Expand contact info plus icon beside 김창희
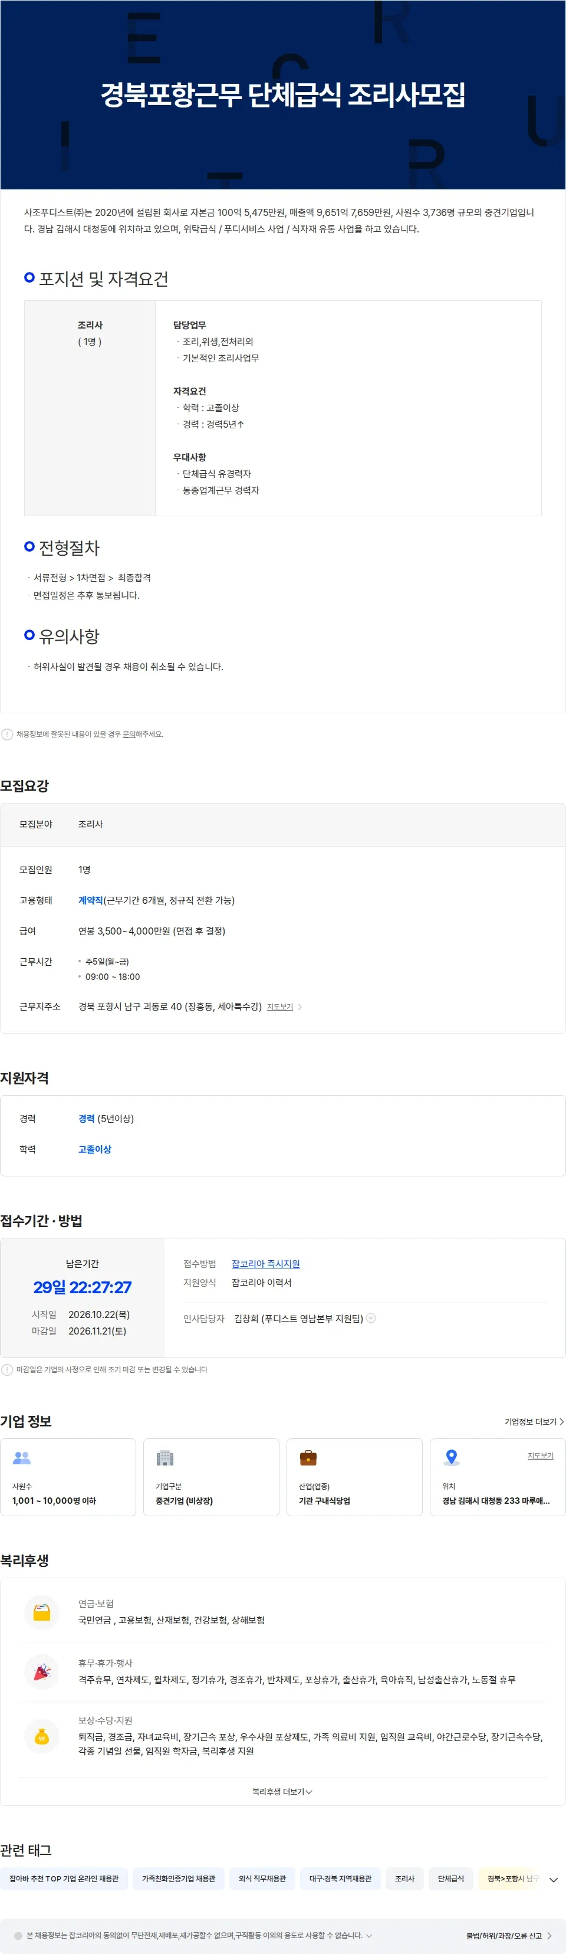The height and width of the screenshot is (1954, 566). tap(371, 1319)
